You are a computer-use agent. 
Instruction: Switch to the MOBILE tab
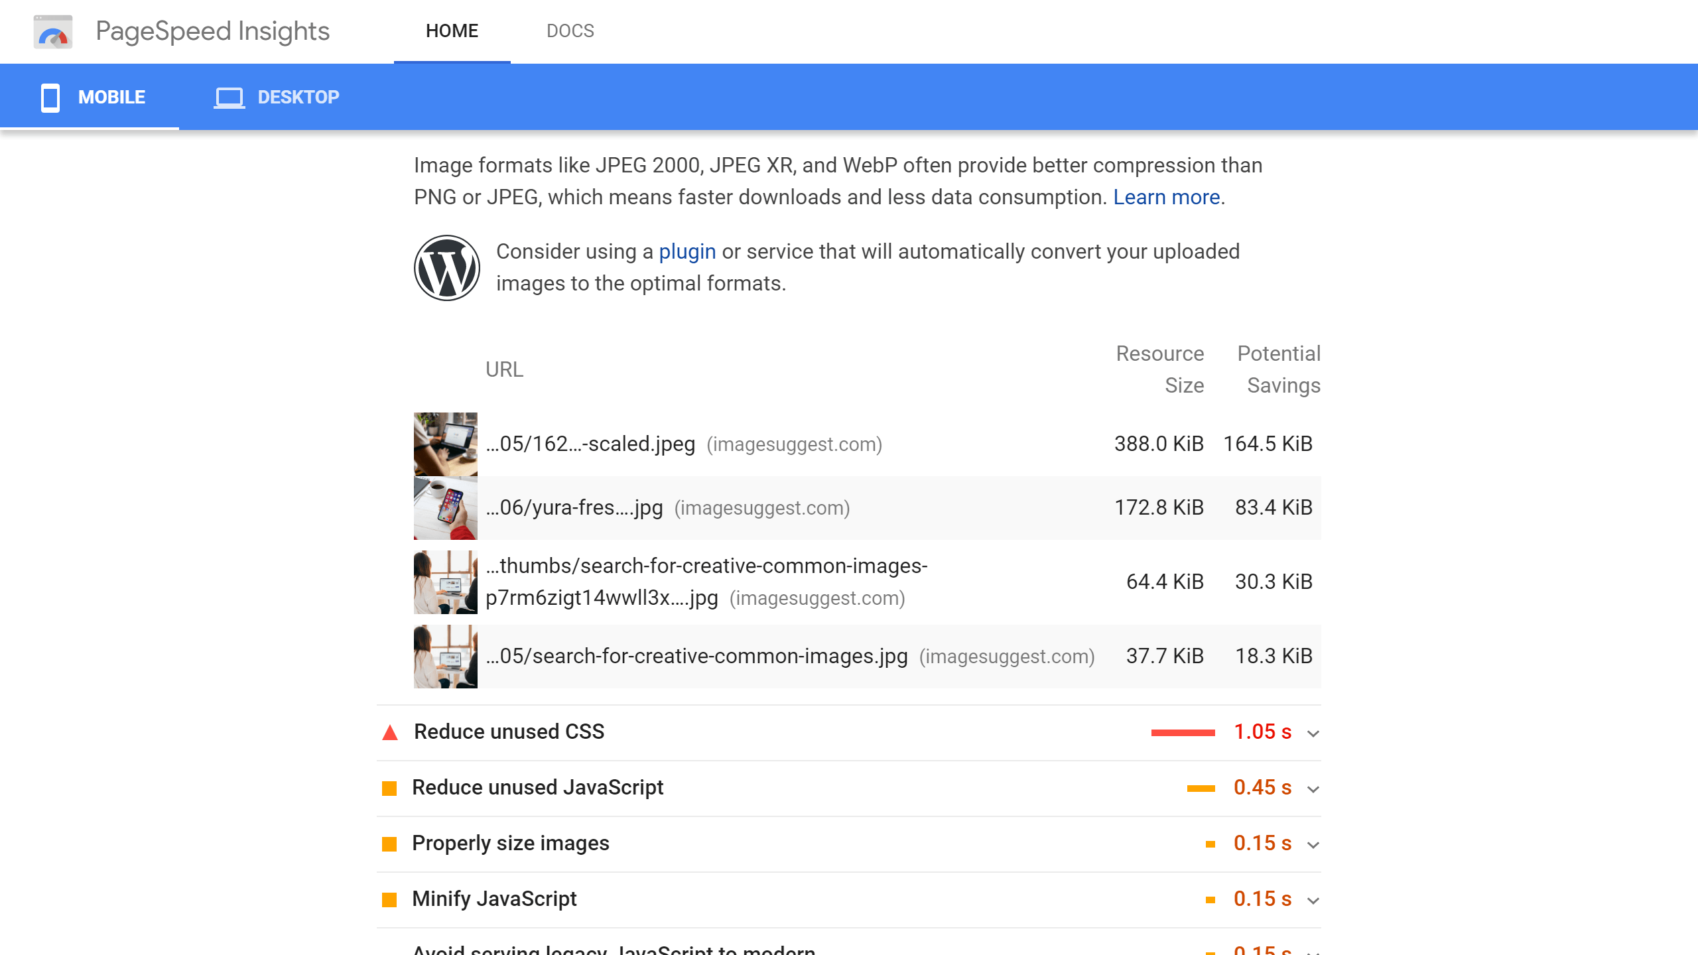[109, 95]
